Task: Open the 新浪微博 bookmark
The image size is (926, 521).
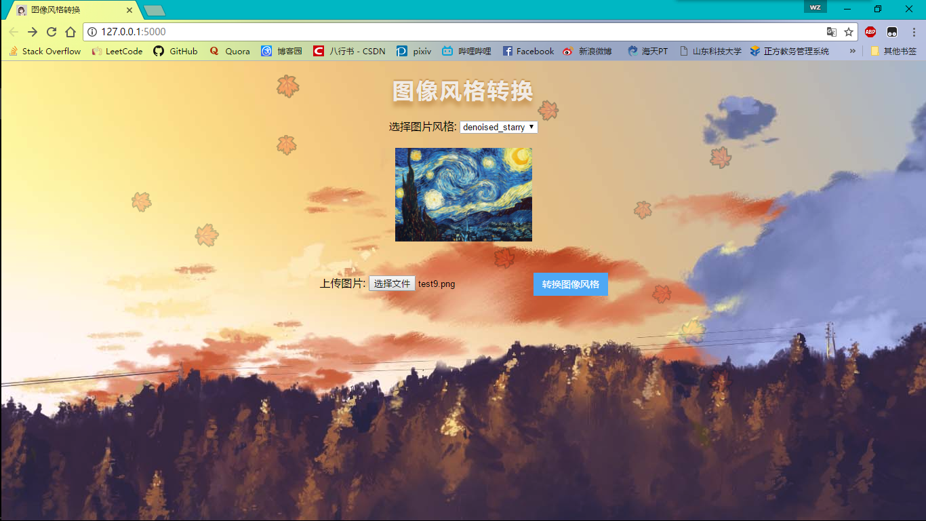Action: pyautogui.click(x=587, y=51)
